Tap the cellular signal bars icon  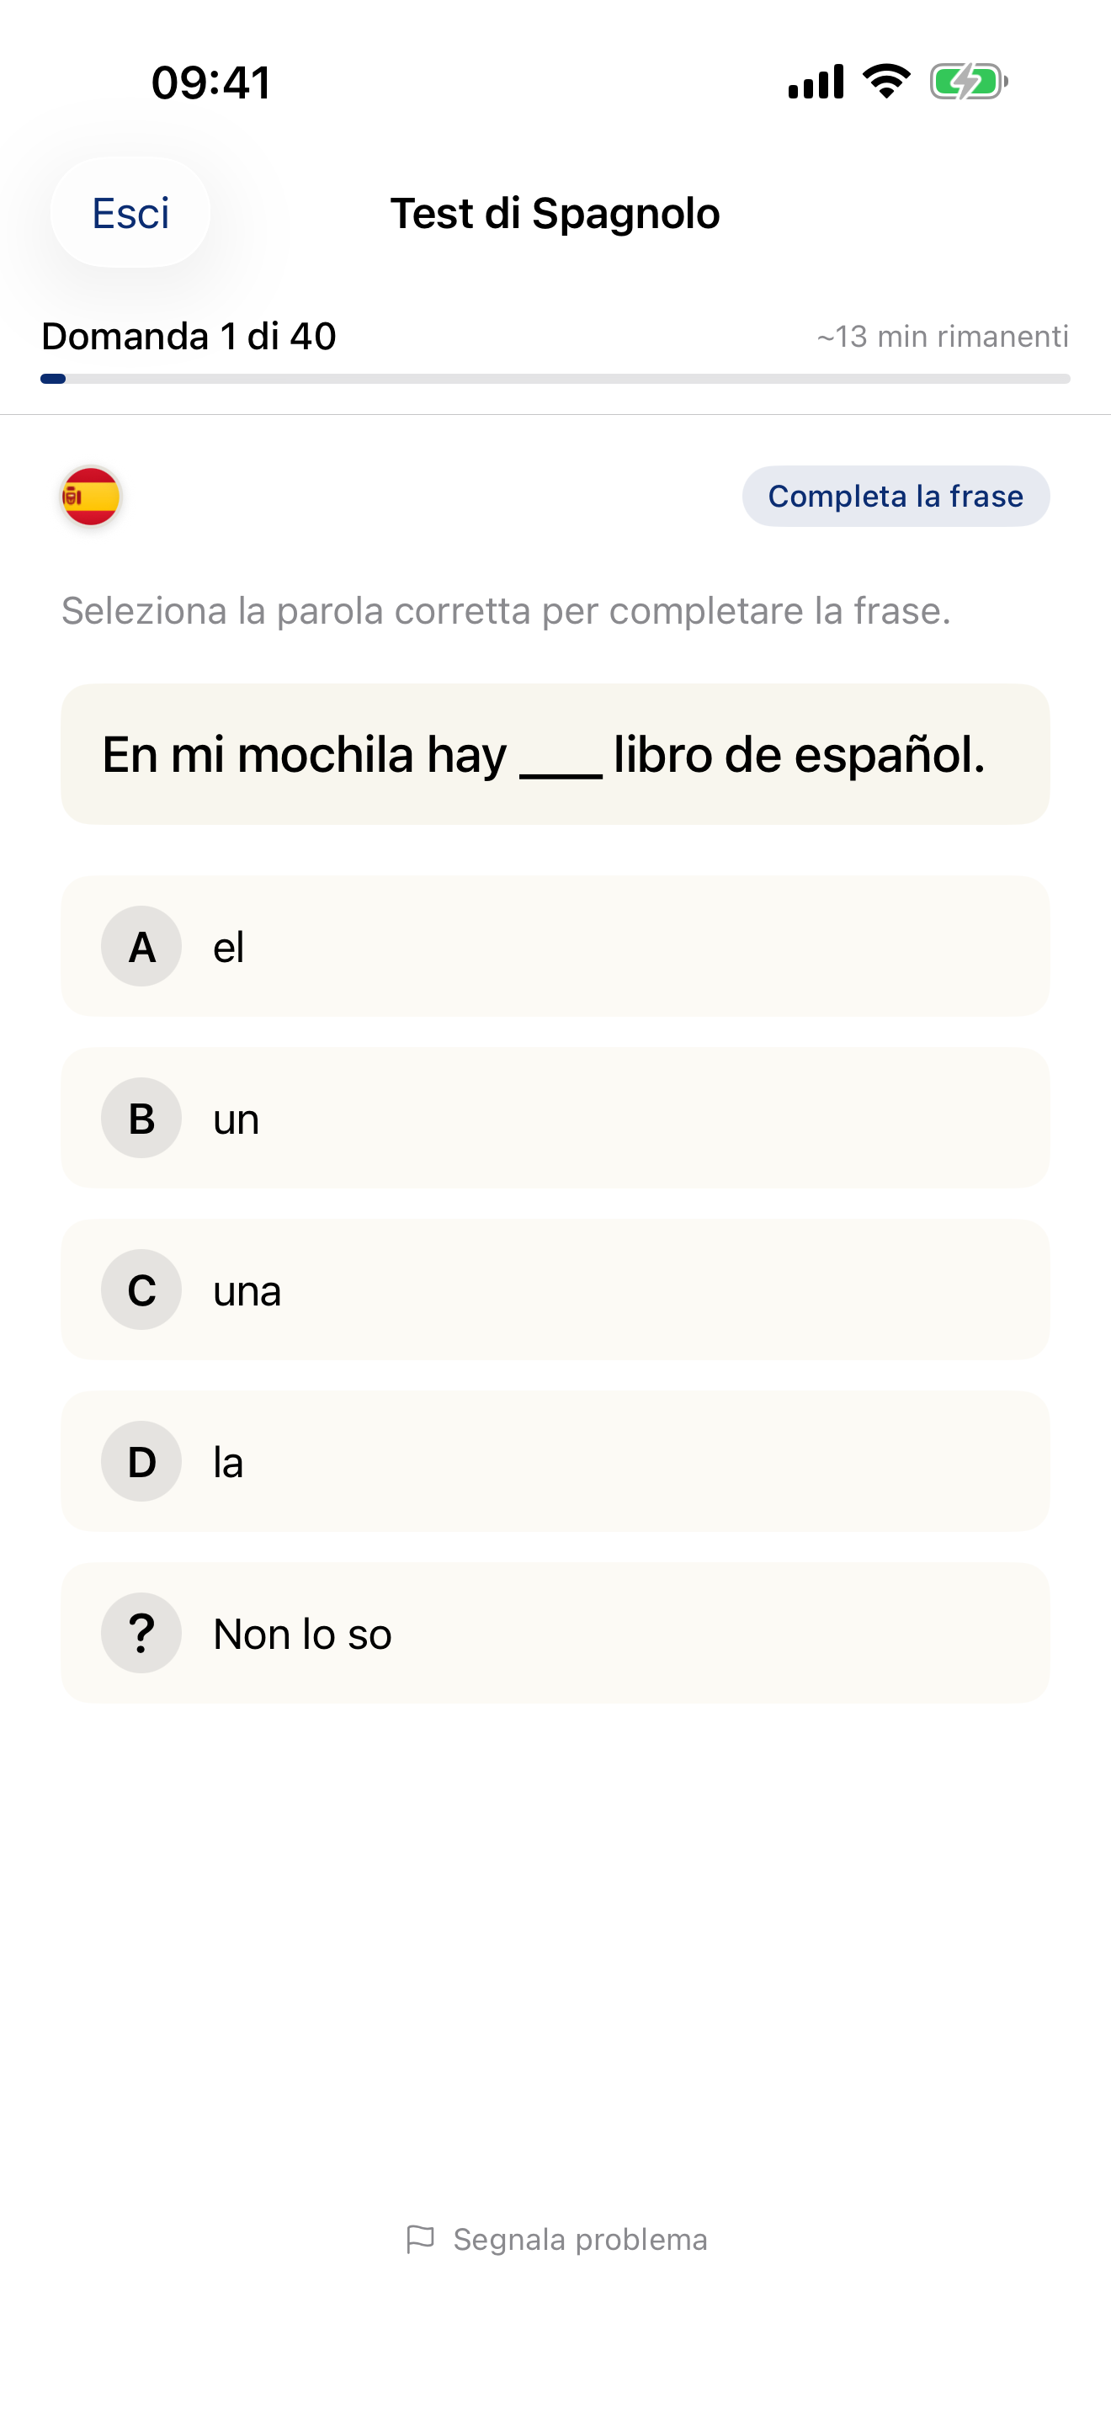(816, 82)
